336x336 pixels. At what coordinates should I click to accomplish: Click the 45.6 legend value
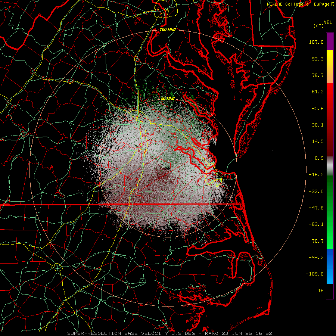pos(318,108)
